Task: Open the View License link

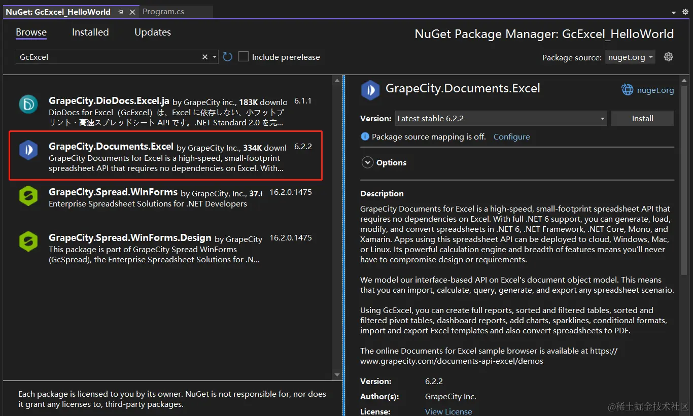Action: tap(448, 411)
